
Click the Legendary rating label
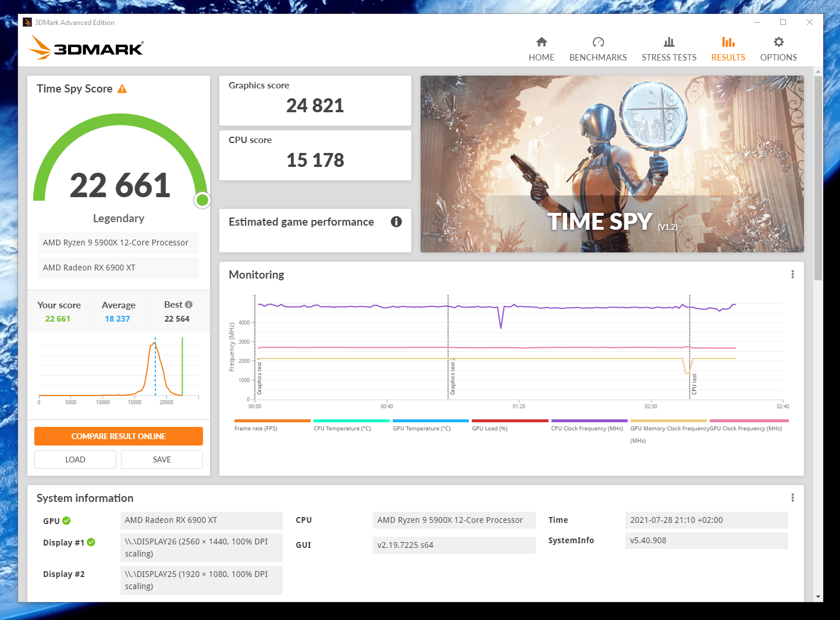coord(119,219)
